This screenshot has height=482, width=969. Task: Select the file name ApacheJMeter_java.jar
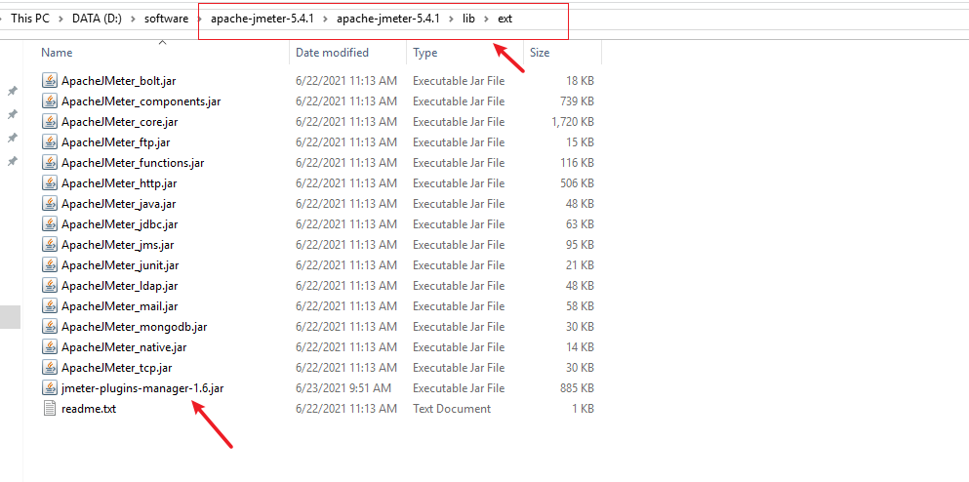point(119,204)
